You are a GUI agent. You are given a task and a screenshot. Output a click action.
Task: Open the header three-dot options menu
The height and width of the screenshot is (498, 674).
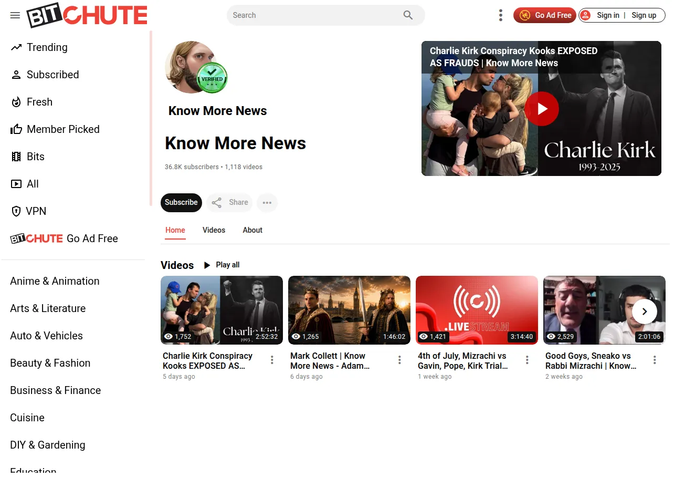501,15
